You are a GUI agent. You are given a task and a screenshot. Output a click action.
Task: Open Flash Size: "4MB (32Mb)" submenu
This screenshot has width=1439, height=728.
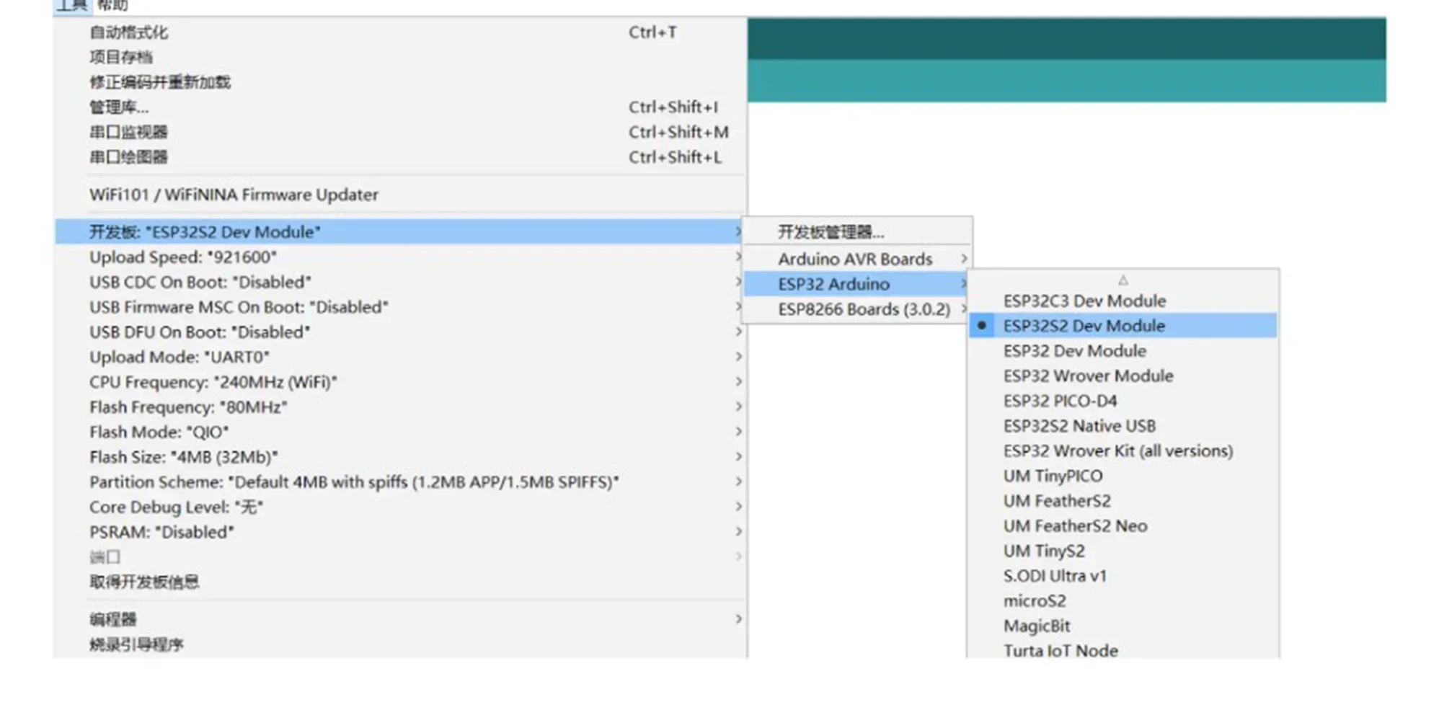tap(400, 457)
